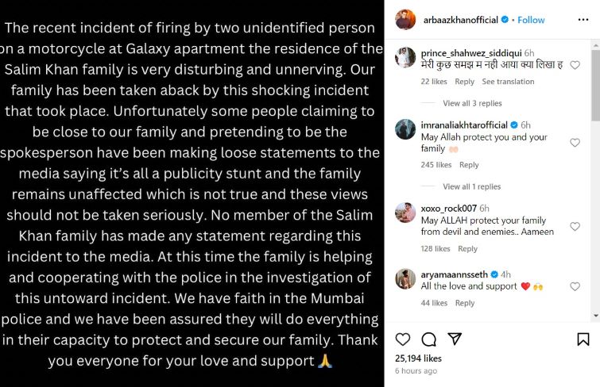Open xoxo_rock007's avatar
This screenshot has width=600, height=387.
pos(405,213)
